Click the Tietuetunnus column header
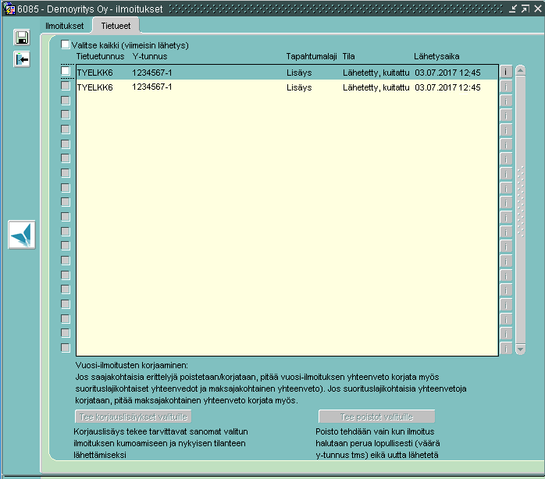545x479 pixels. tap(100, 56)
